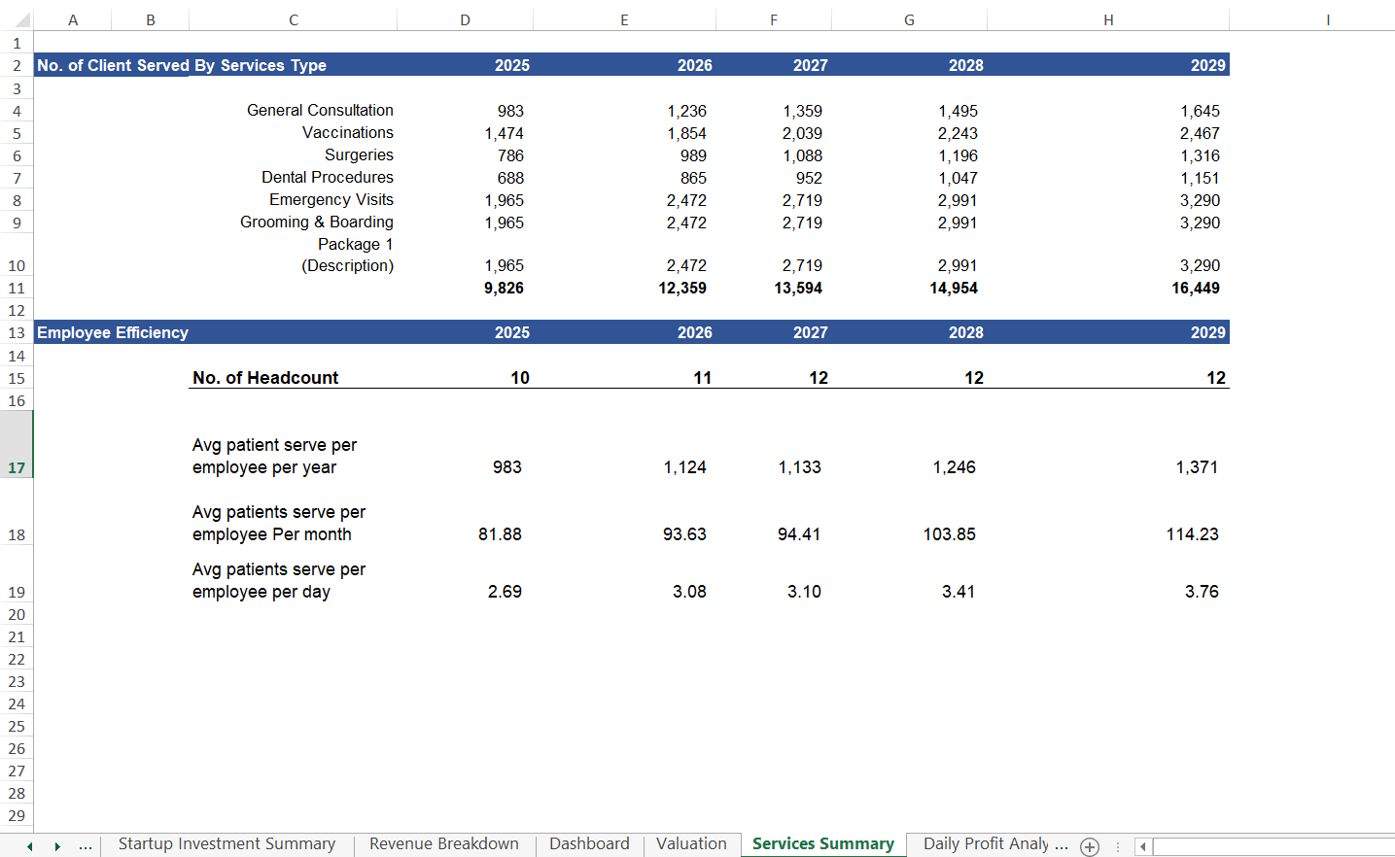Click the No. of Headcount cell
This screenshot has width=1395, height=857.
click(265, 378)
